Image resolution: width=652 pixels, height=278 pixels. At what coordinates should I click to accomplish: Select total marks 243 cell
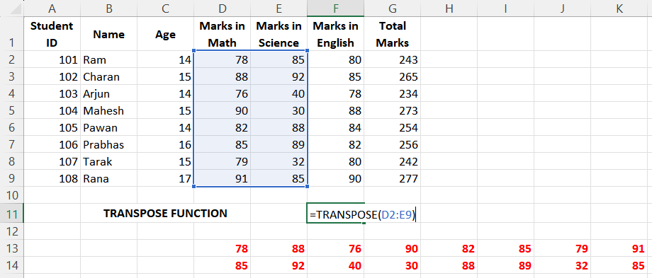click(x=392, y=59)
